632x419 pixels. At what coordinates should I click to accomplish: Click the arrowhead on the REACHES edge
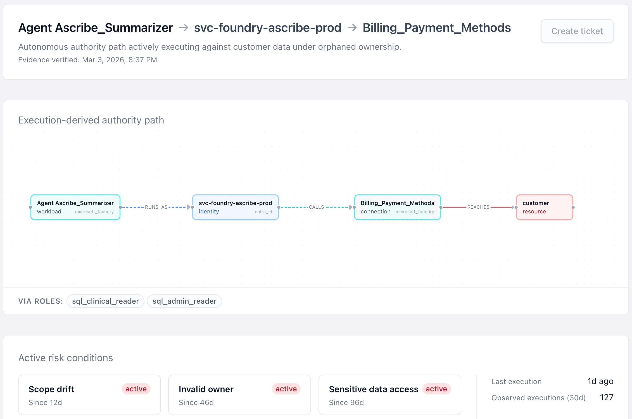click(514, 207)
